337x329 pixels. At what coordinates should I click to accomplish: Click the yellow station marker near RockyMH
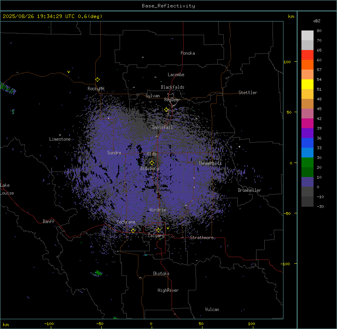(x=97, y=80)
